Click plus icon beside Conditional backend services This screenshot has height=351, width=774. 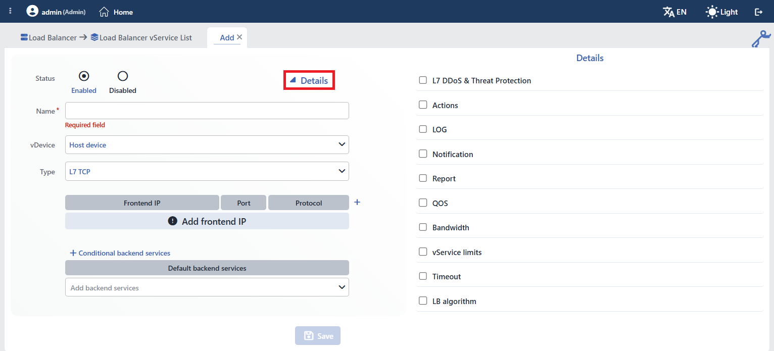point(73,253)
